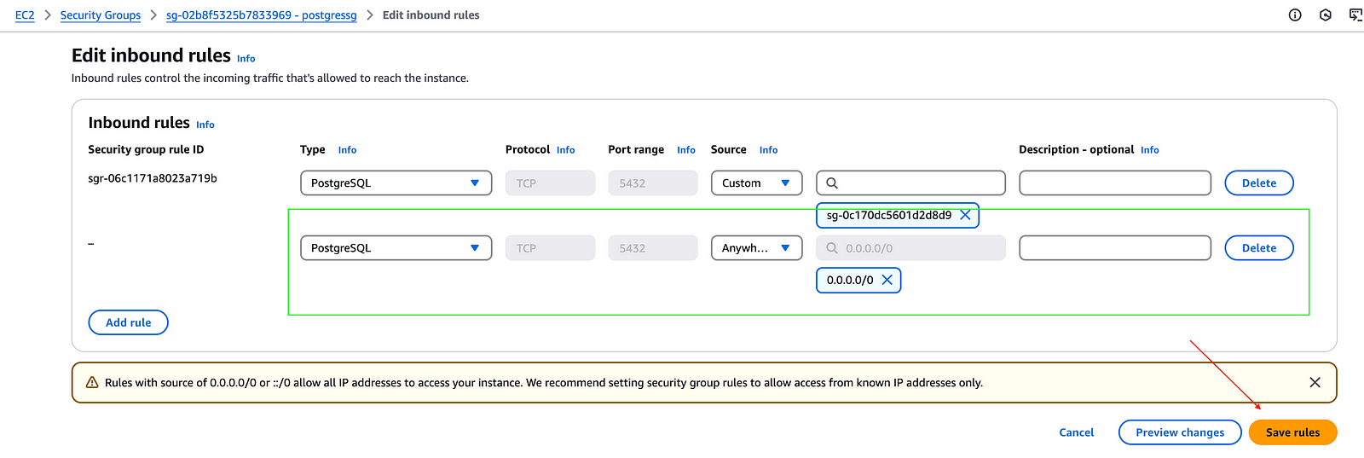Click the warning triangle icon in banner

point(92,383)
